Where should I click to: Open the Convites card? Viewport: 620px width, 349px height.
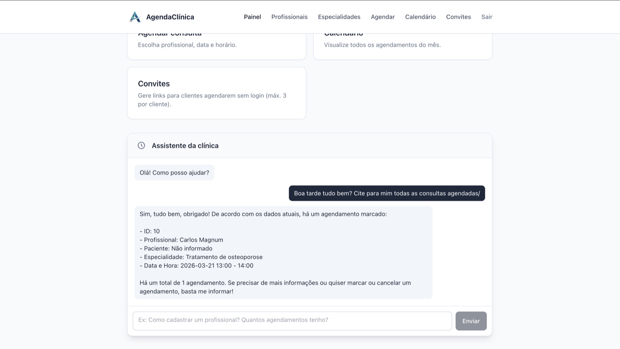point(217,93)
